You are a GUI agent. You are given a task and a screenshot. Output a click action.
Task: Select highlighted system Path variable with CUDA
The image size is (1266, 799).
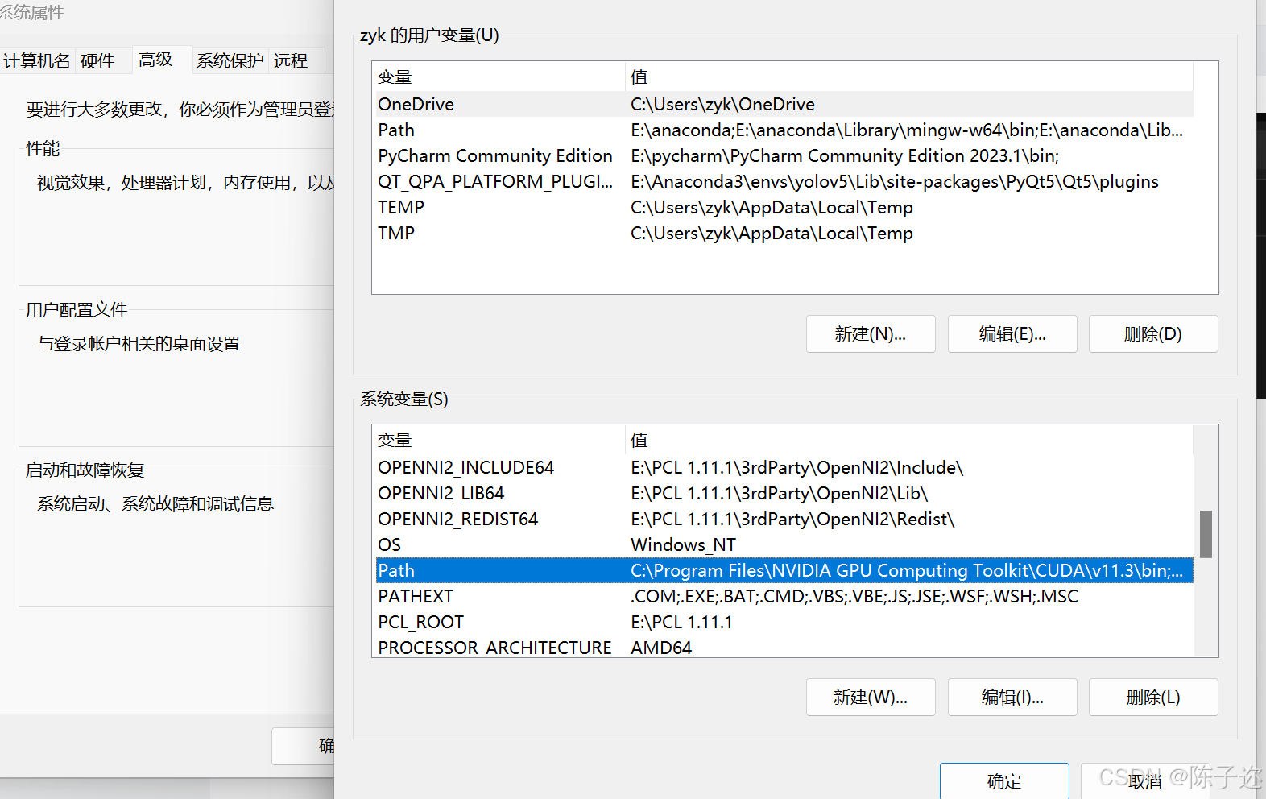[x=784, y=570]
